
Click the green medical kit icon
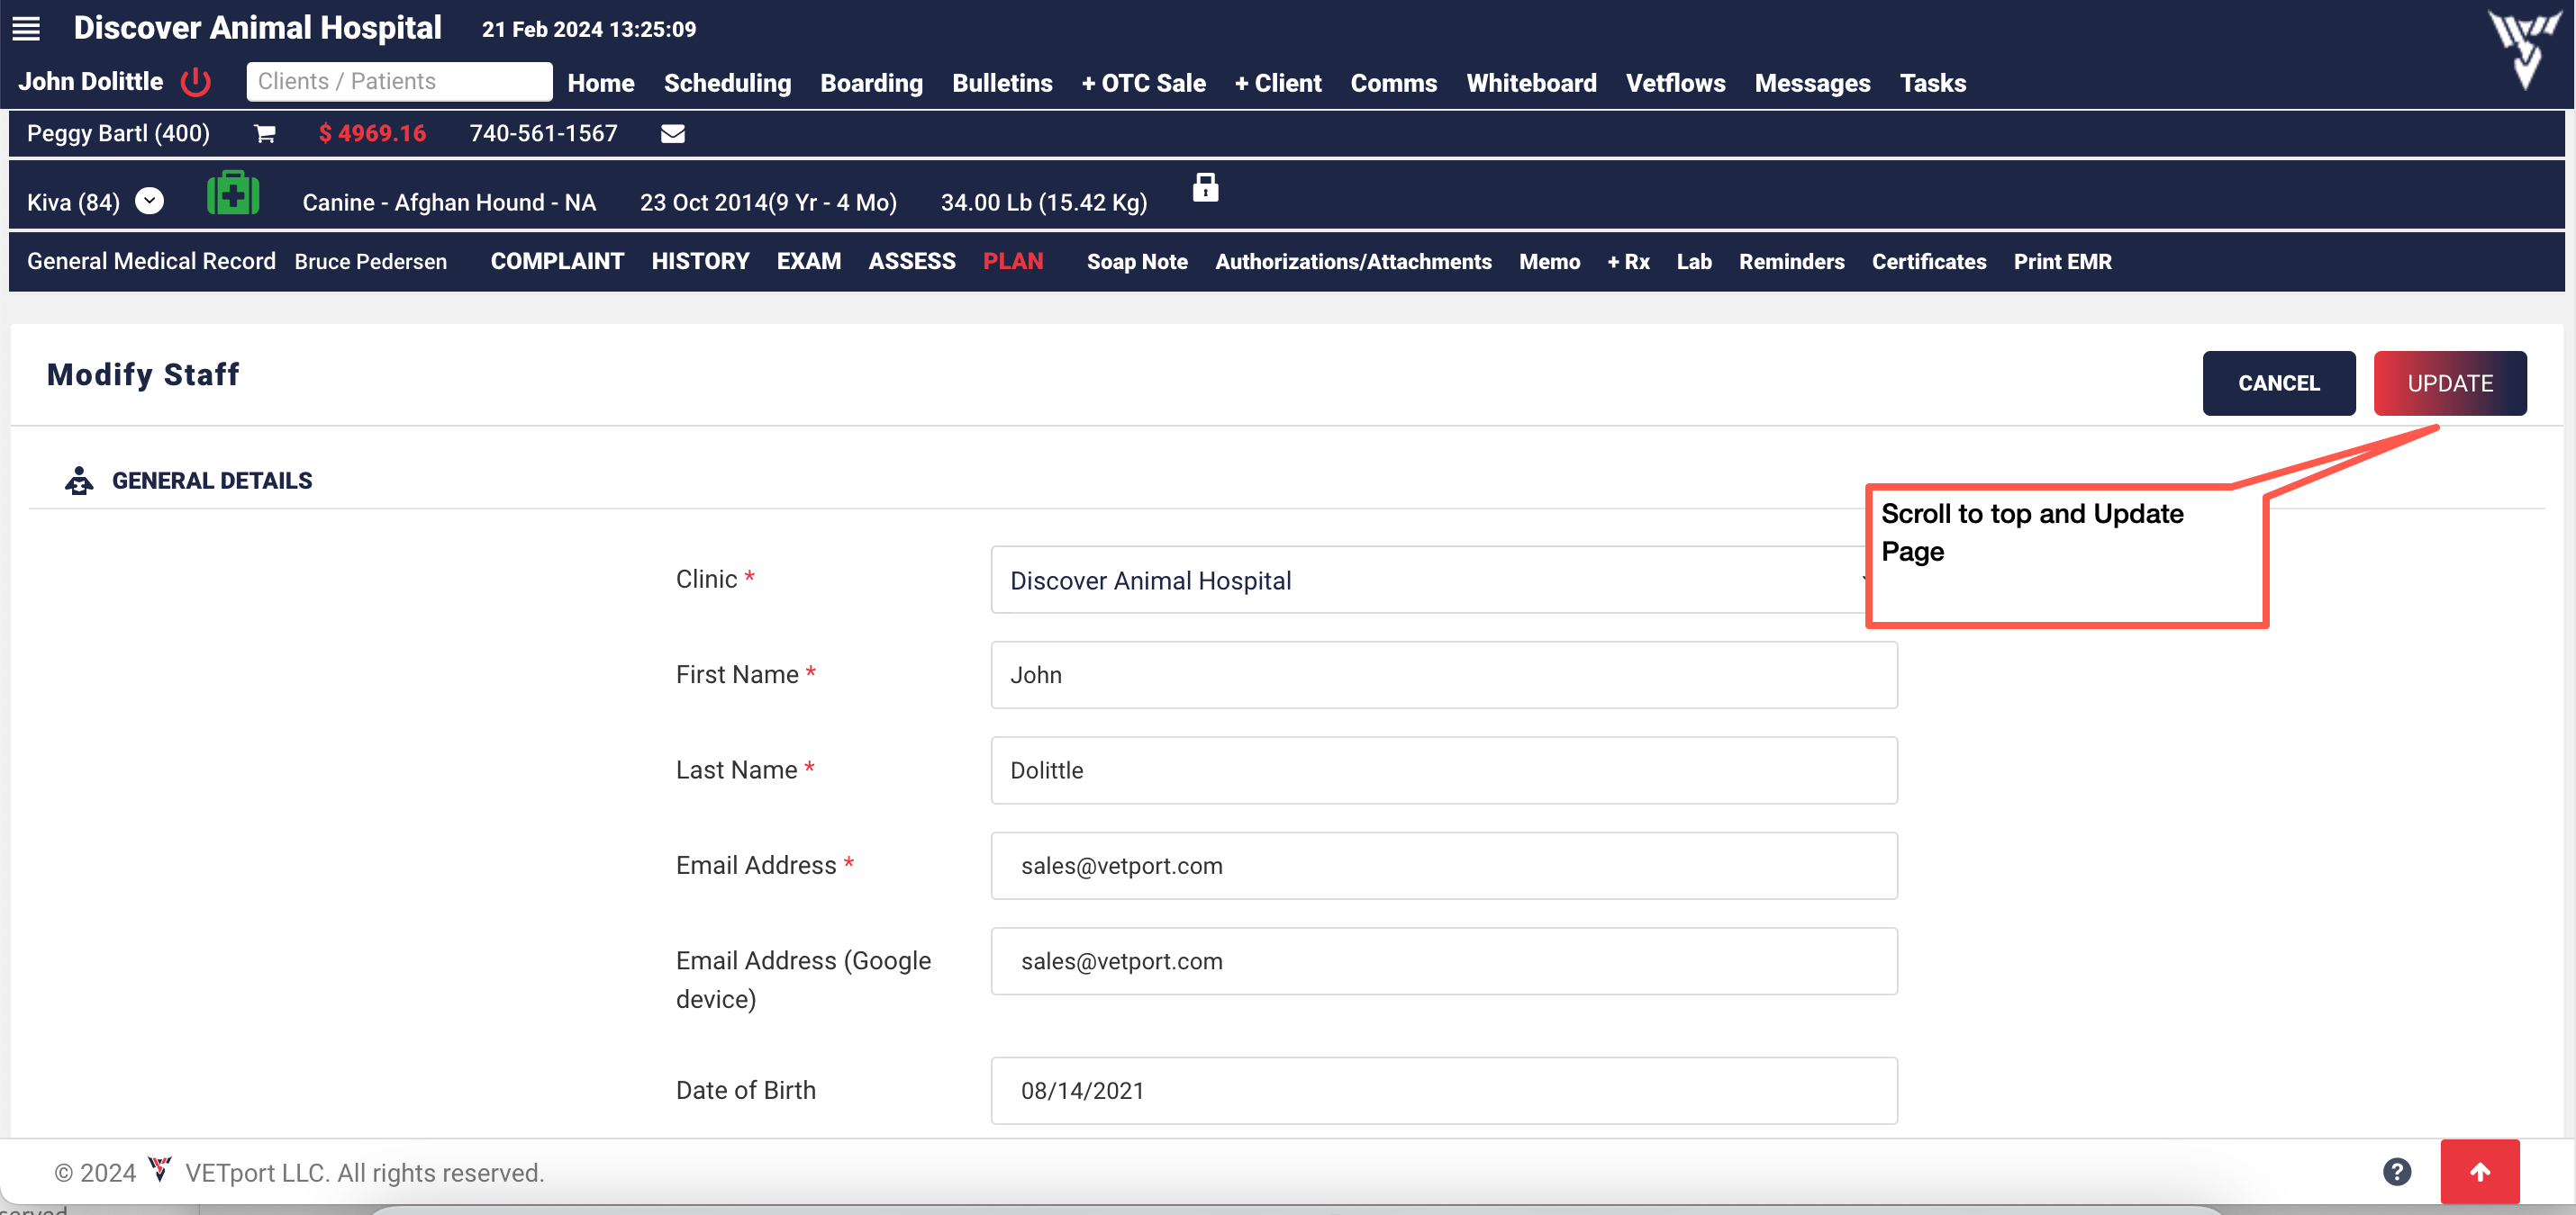coord(233,193)
